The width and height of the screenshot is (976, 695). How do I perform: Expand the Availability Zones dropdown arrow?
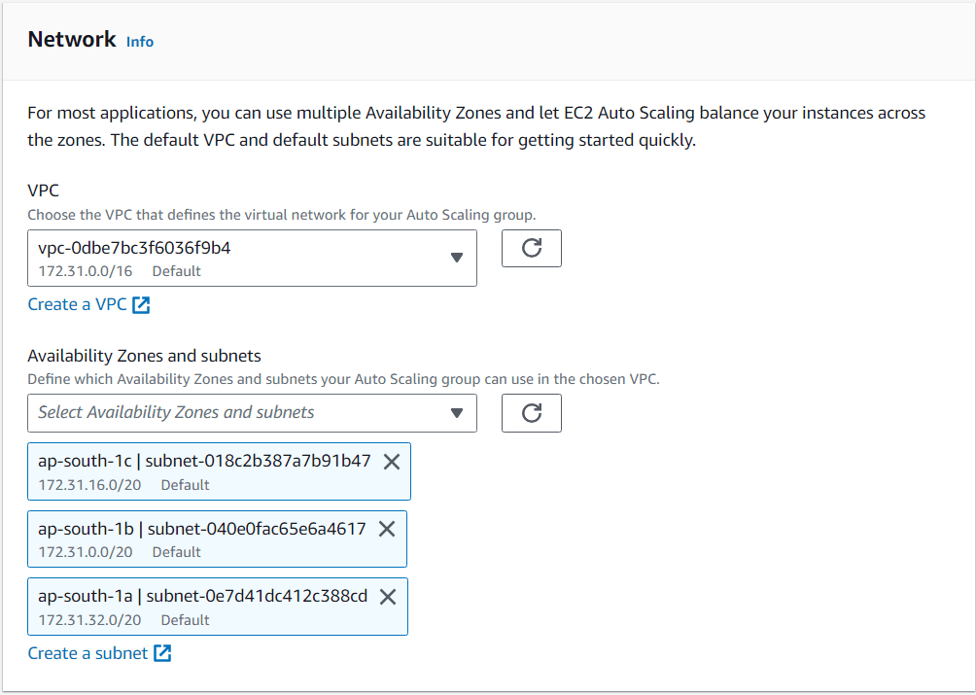[x=456, y=413]
